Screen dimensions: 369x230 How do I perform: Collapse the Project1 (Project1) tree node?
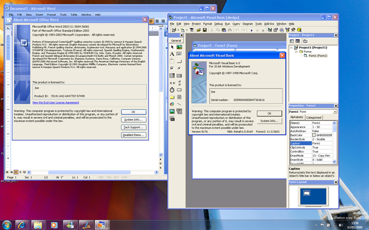click(291, 48)
